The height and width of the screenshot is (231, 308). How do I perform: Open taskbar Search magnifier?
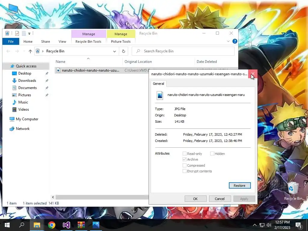click(22, 225)
